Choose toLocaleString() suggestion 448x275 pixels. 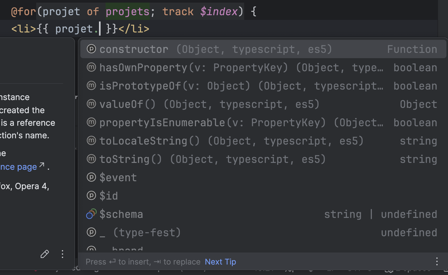point(149,141)
